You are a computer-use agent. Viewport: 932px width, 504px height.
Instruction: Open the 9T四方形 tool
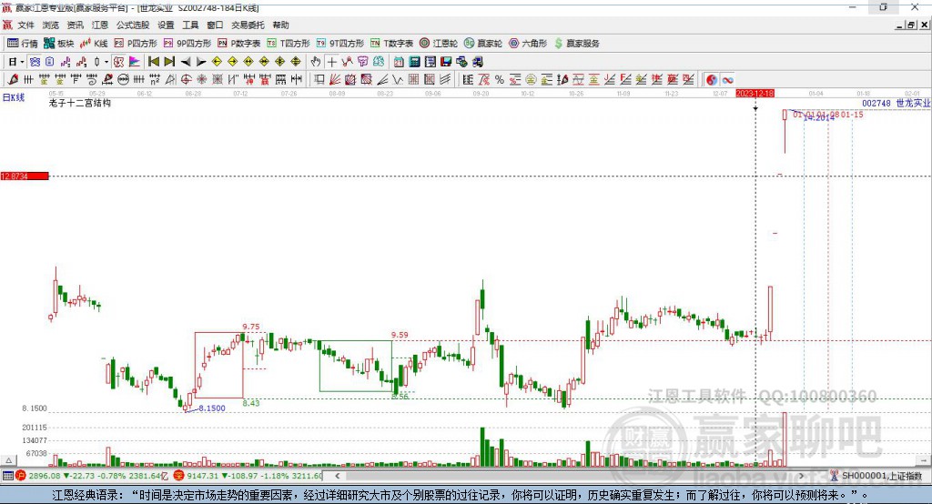(x=340, y=44)
